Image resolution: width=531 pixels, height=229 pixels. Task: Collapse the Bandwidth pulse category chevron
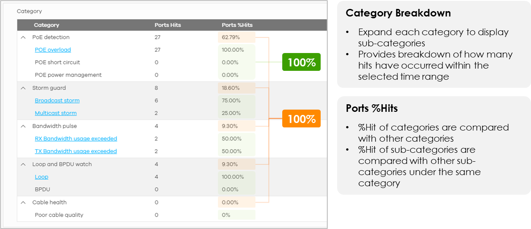pyautogui.click(x=23, y=127)
